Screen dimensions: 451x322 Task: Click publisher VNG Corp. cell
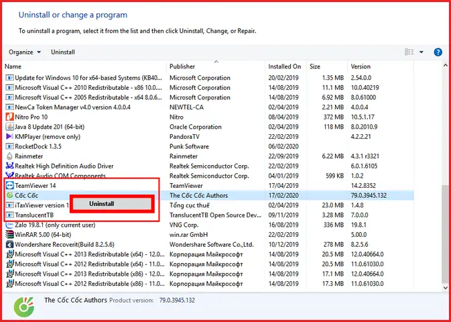tap(184, 225)
